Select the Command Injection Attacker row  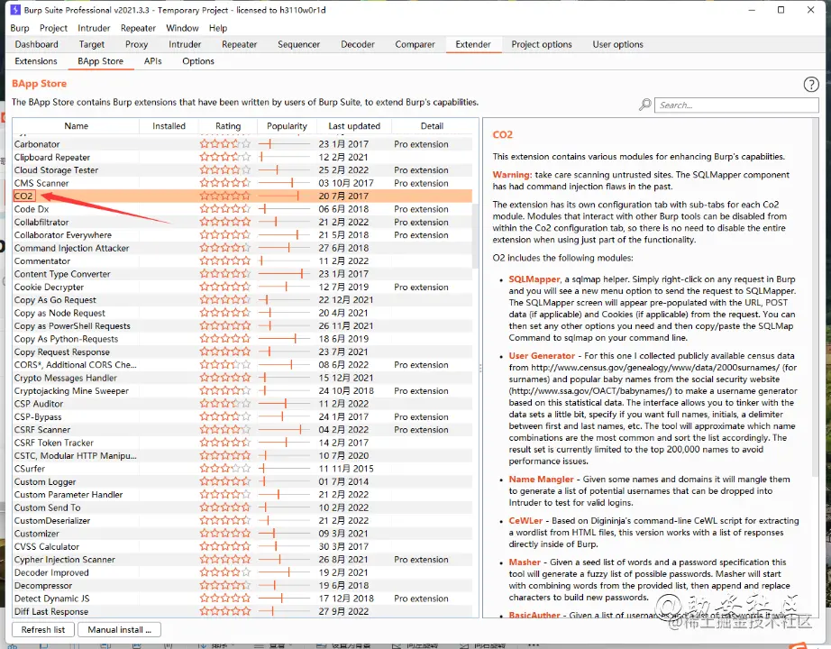point(242,248)
